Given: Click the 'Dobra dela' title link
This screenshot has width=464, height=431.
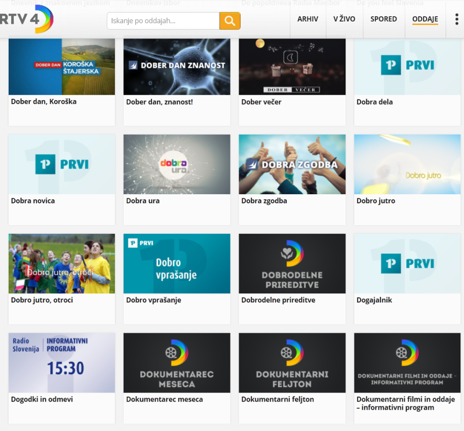Looking at the screenshot, I should pos(375,102).
